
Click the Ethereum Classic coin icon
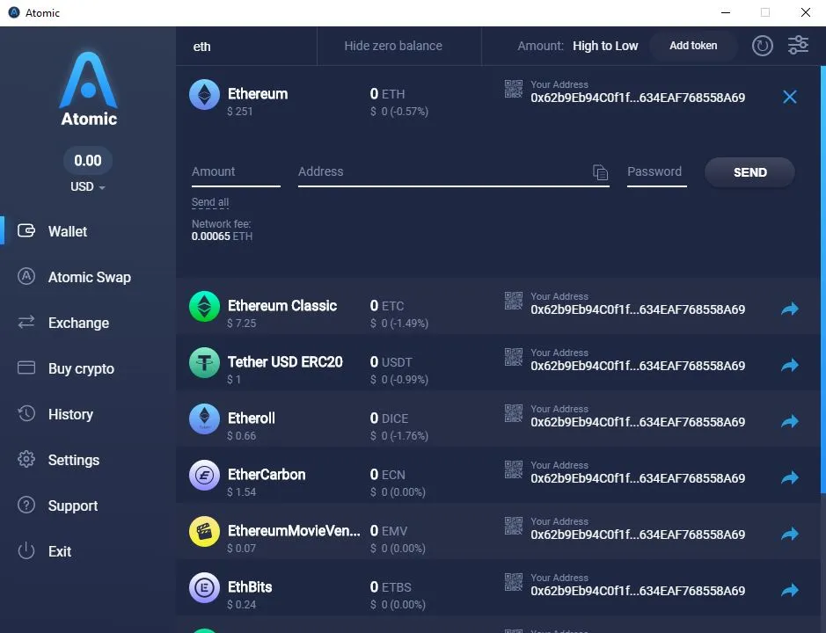[x=204, y=307]
